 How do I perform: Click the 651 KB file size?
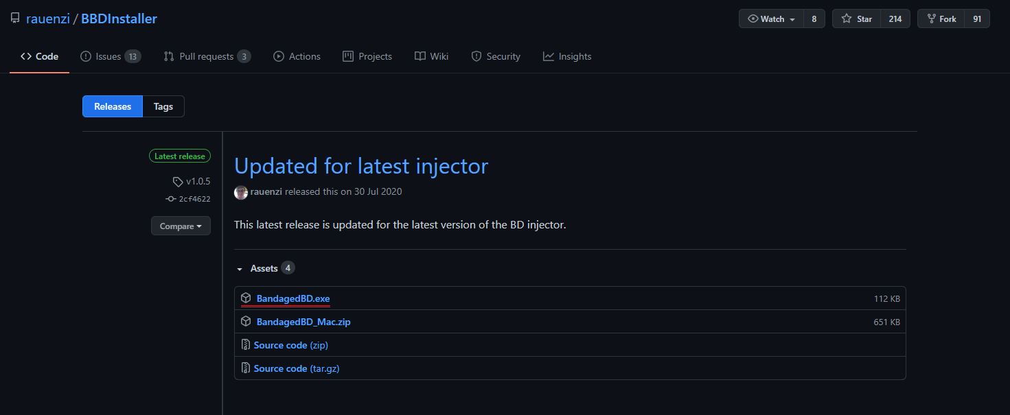point(886,322)
